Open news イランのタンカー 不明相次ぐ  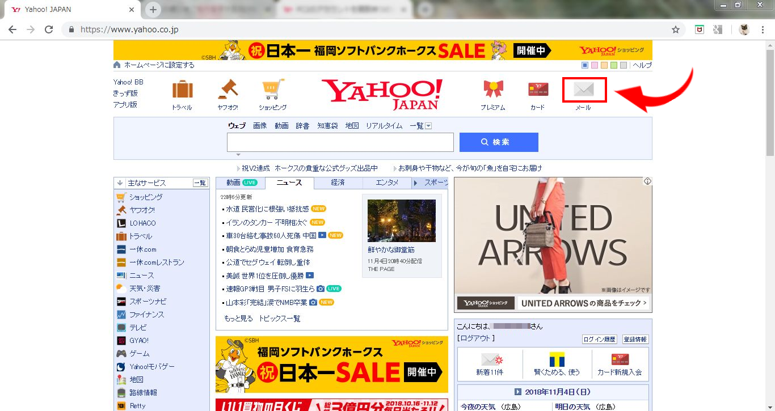[x=267, y=222]
